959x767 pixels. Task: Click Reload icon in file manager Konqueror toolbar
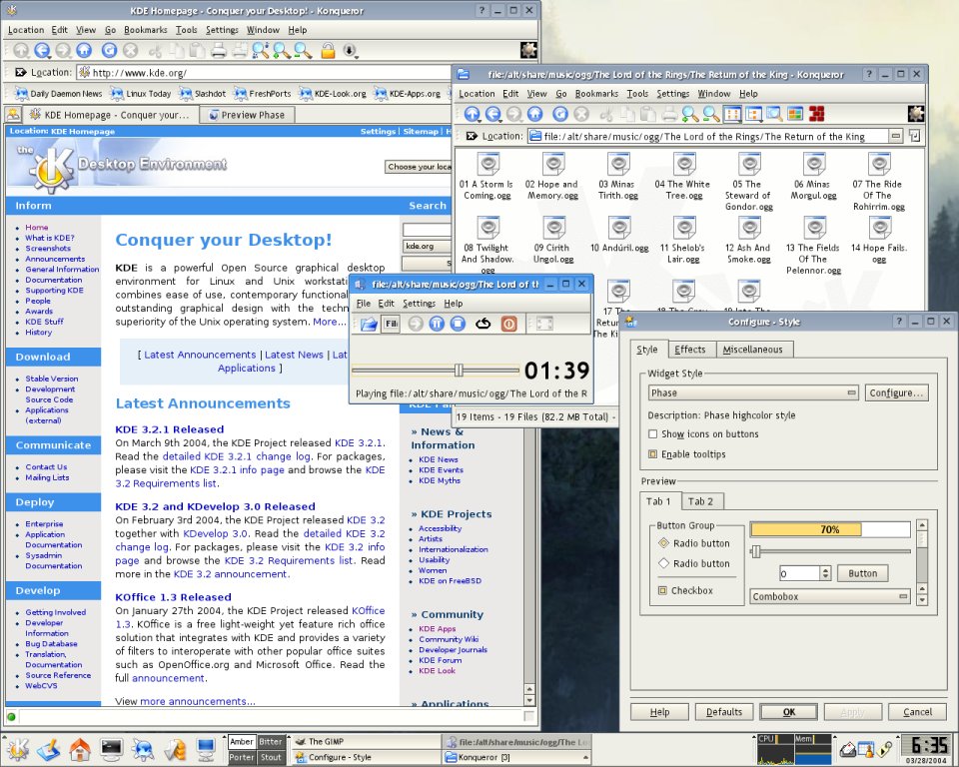(x=559, y=114)
